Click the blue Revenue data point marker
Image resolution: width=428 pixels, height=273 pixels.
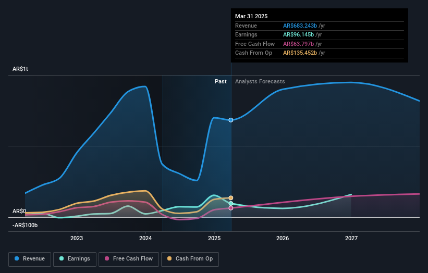[231, 120]
